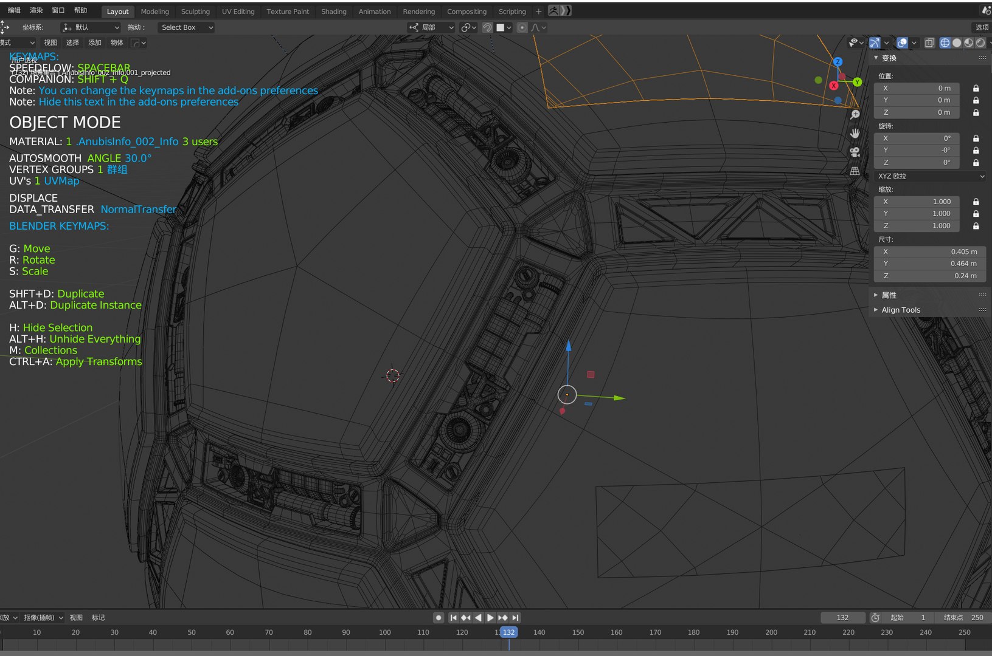Toggle viewport gizmos display
The width and height of the screenshot is (992, 656).
(875, 43)
